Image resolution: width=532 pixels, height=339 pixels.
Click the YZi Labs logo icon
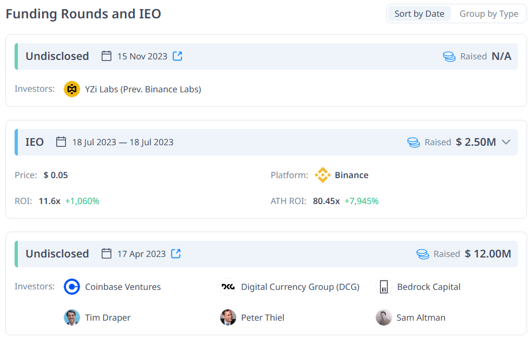pos(72,89)
